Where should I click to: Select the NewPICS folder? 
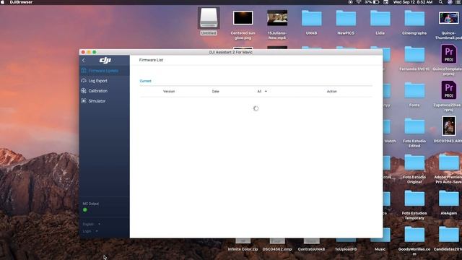click(x=346, y=19)
